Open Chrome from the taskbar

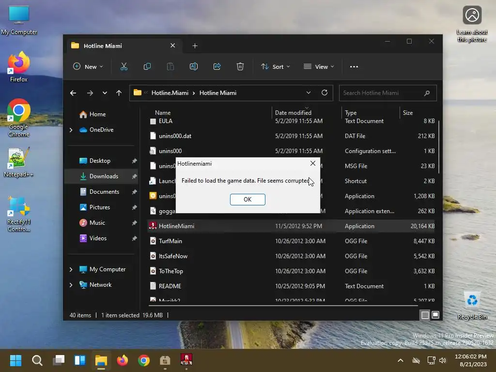pos(143,360)
